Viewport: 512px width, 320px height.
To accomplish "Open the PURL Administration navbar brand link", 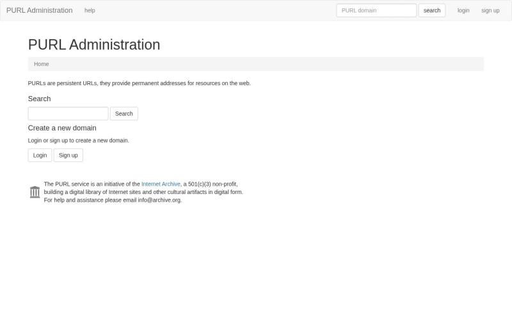I will click(40, 10).
